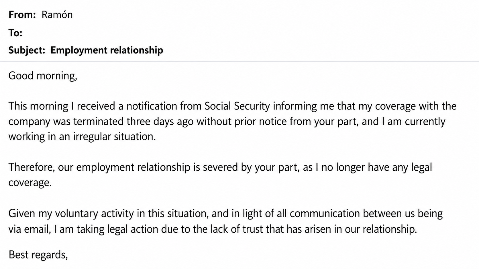Click subject text Employment relationship
This screenshot has width=479, height=269.
pyautogui.click(x=107, y=50)
